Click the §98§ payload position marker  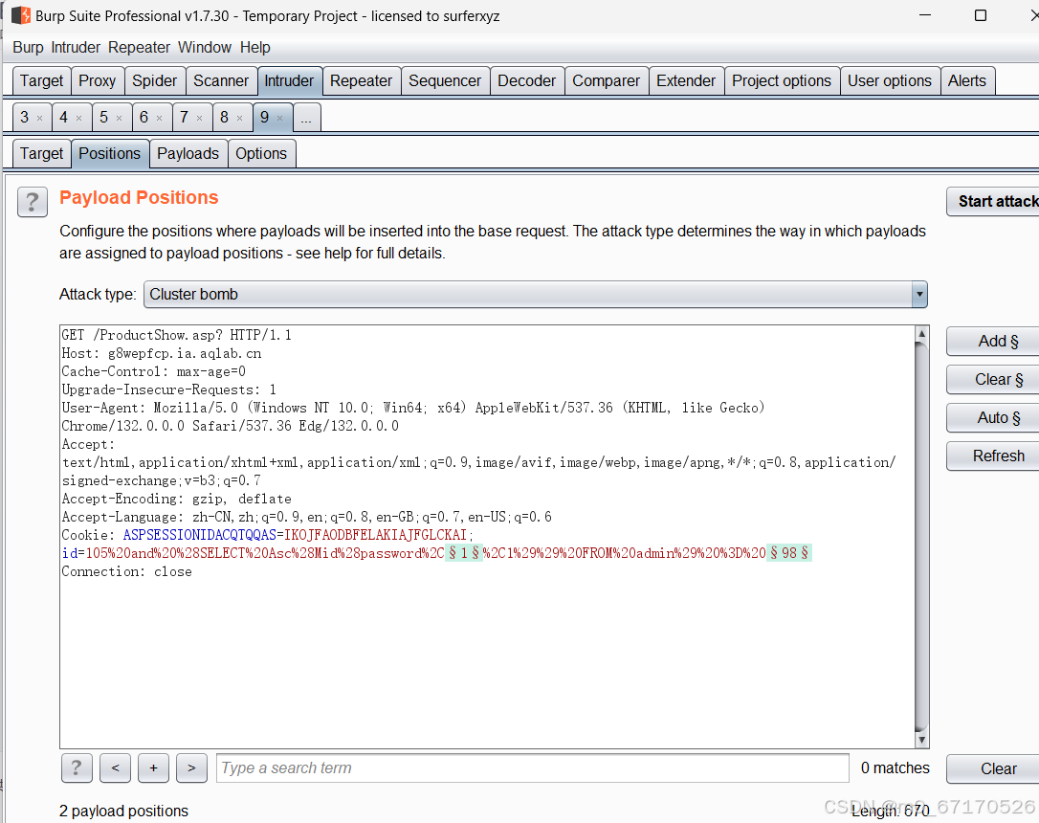click(x=789, y=553)
